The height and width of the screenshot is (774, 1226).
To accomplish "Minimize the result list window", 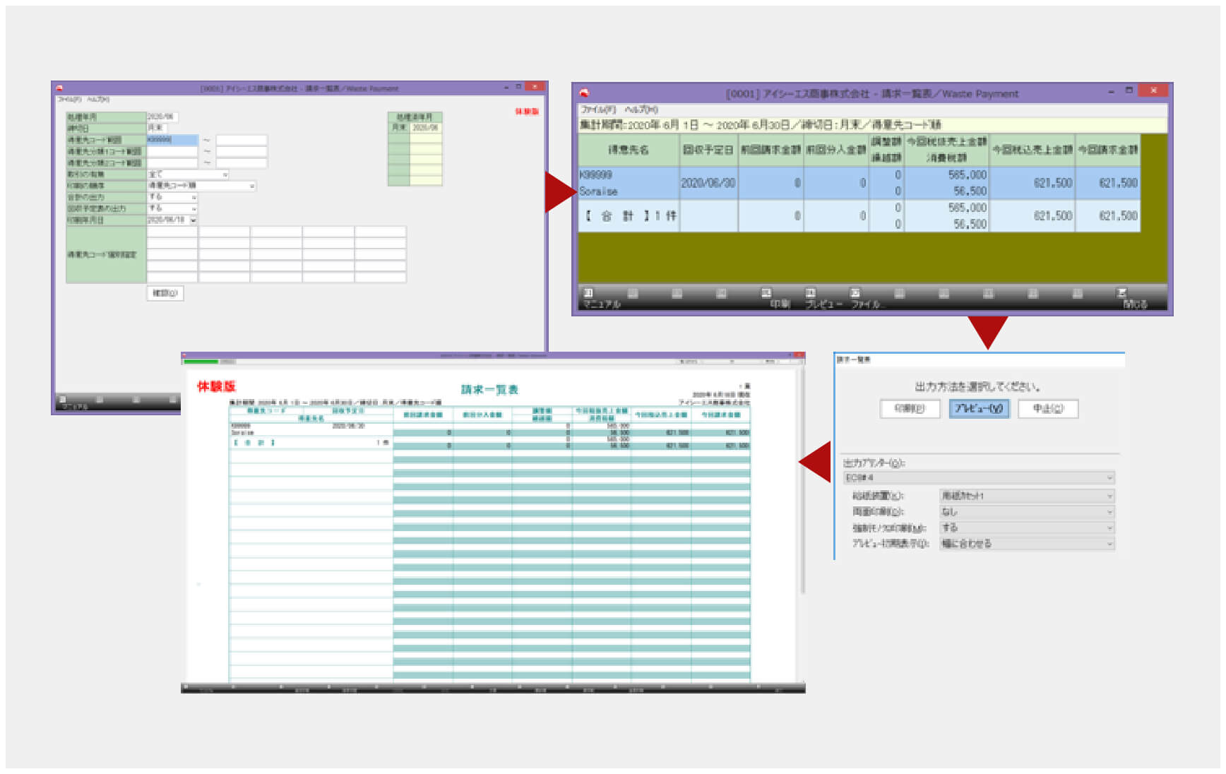I will 1111,91.
